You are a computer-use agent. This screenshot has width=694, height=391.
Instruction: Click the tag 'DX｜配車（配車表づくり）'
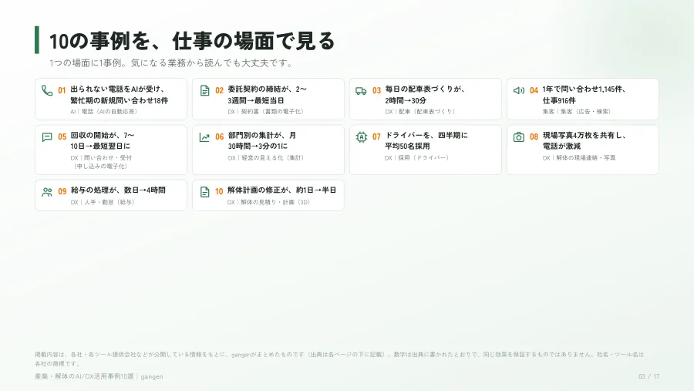pyautogui.click(x=421, y=112)
